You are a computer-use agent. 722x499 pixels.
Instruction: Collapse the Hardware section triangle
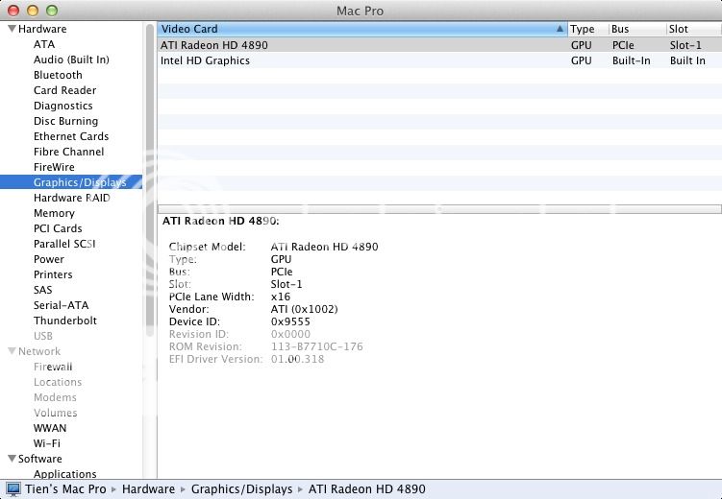tap(11, 30)
